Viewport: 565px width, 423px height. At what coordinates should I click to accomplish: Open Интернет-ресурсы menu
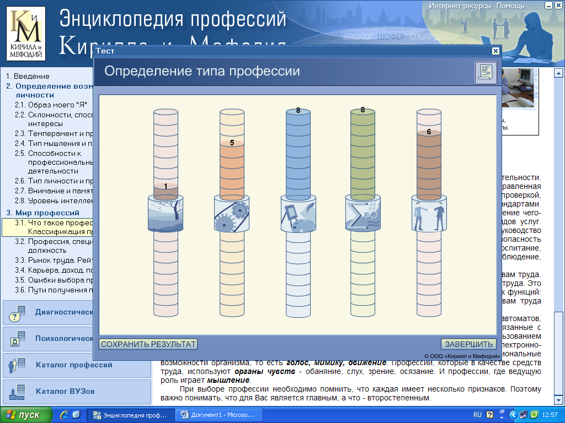tap(460, 6)
